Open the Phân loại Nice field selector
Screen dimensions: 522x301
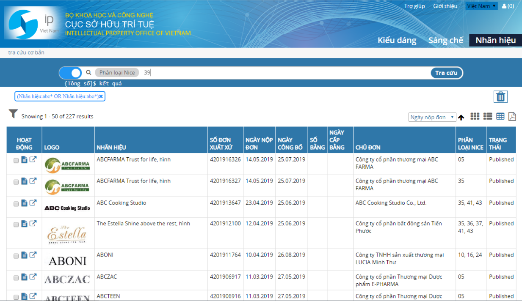[117, 73]
